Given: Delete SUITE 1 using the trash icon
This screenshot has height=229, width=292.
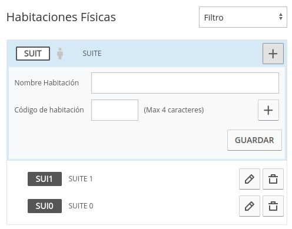Looking at the screenshot, I should point(273,179).
